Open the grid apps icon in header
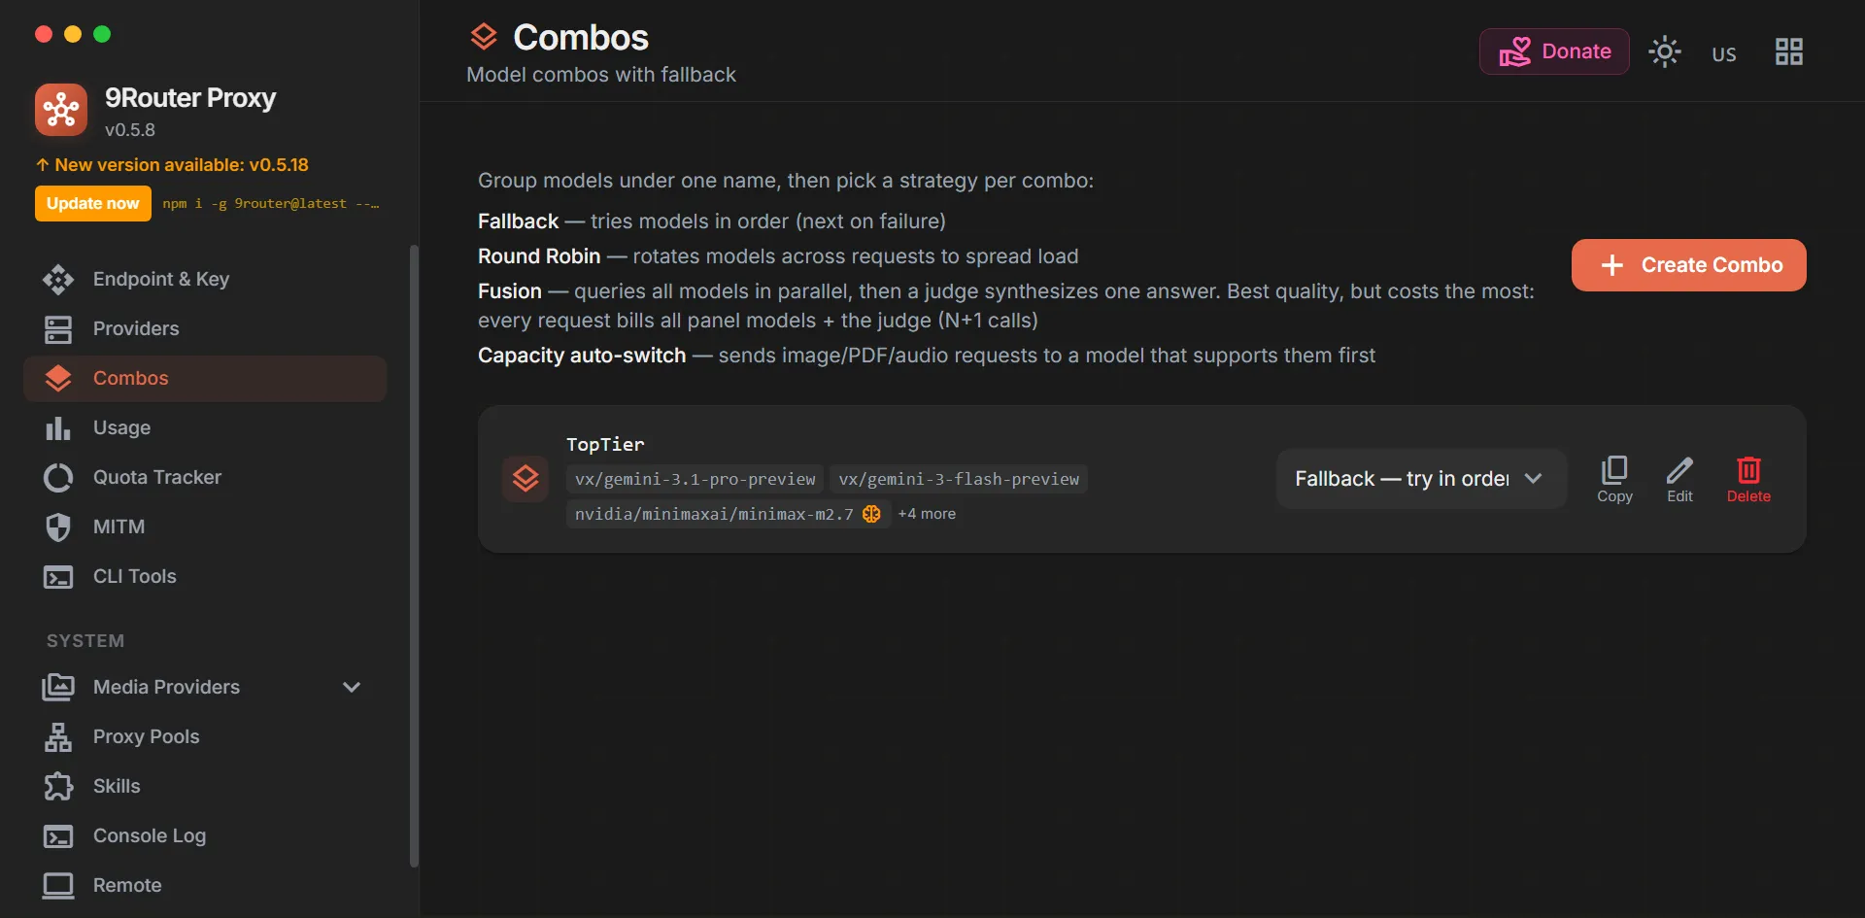This screenshot has height=918, width=1865. [1788, 51]
